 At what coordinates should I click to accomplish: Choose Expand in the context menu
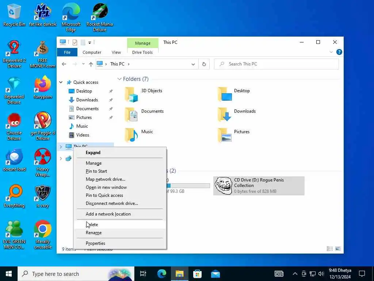(x=120, y=153)
